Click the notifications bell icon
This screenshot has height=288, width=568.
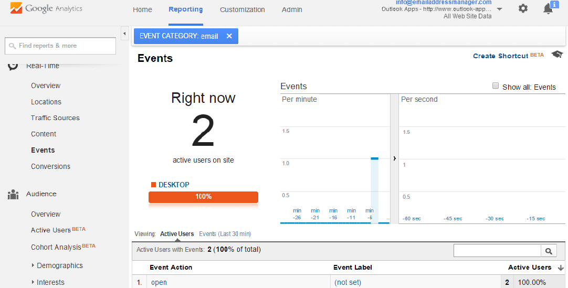point(548,9)
